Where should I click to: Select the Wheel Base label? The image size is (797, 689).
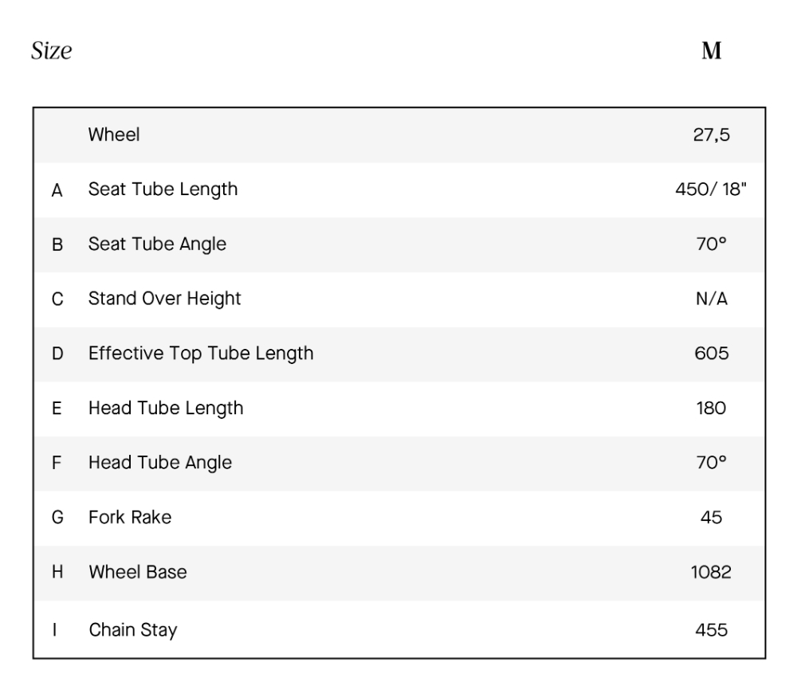138,572
